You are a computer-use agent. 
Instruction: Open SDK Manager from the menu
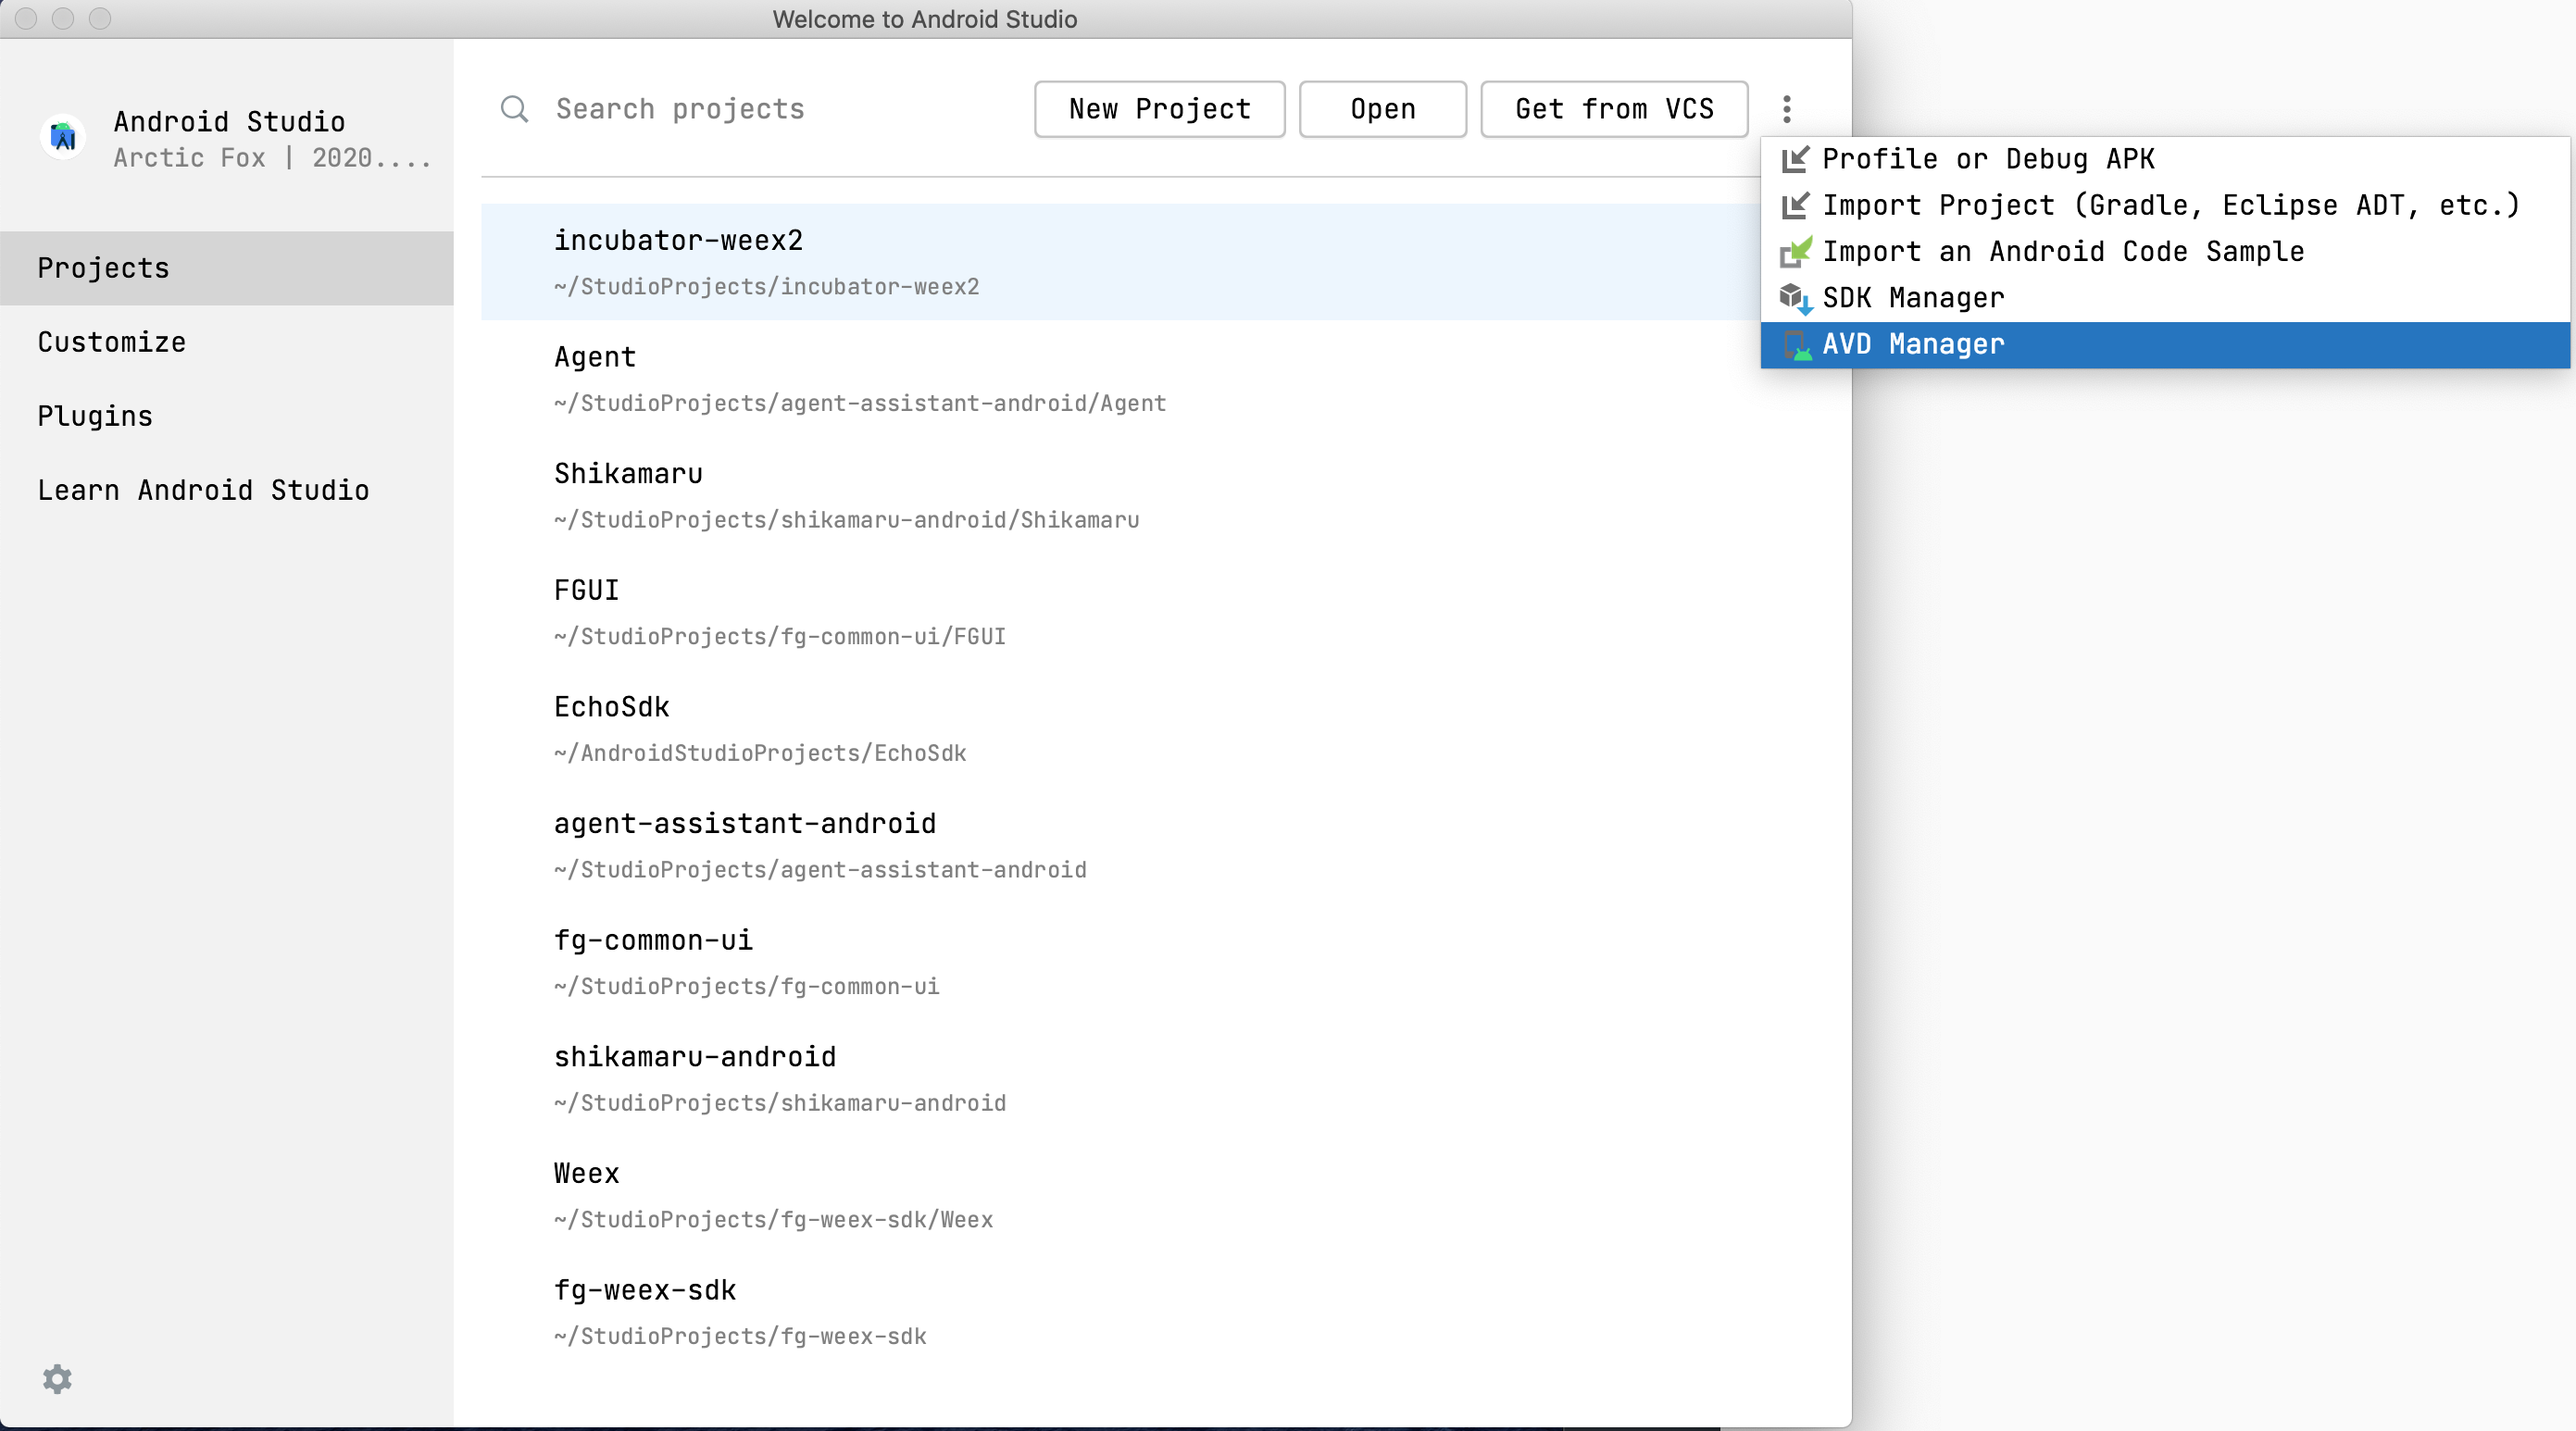point(2164,298)
